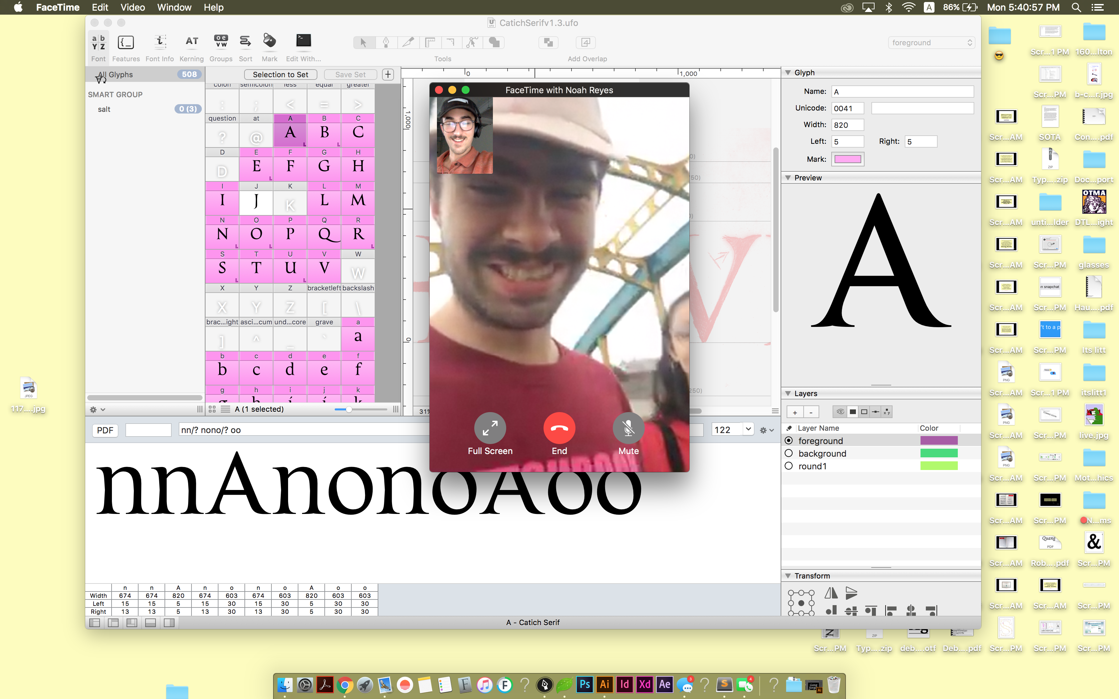Select the arrow editing tool
This screenshot has width=1119, height=699.
coord(363,43)
